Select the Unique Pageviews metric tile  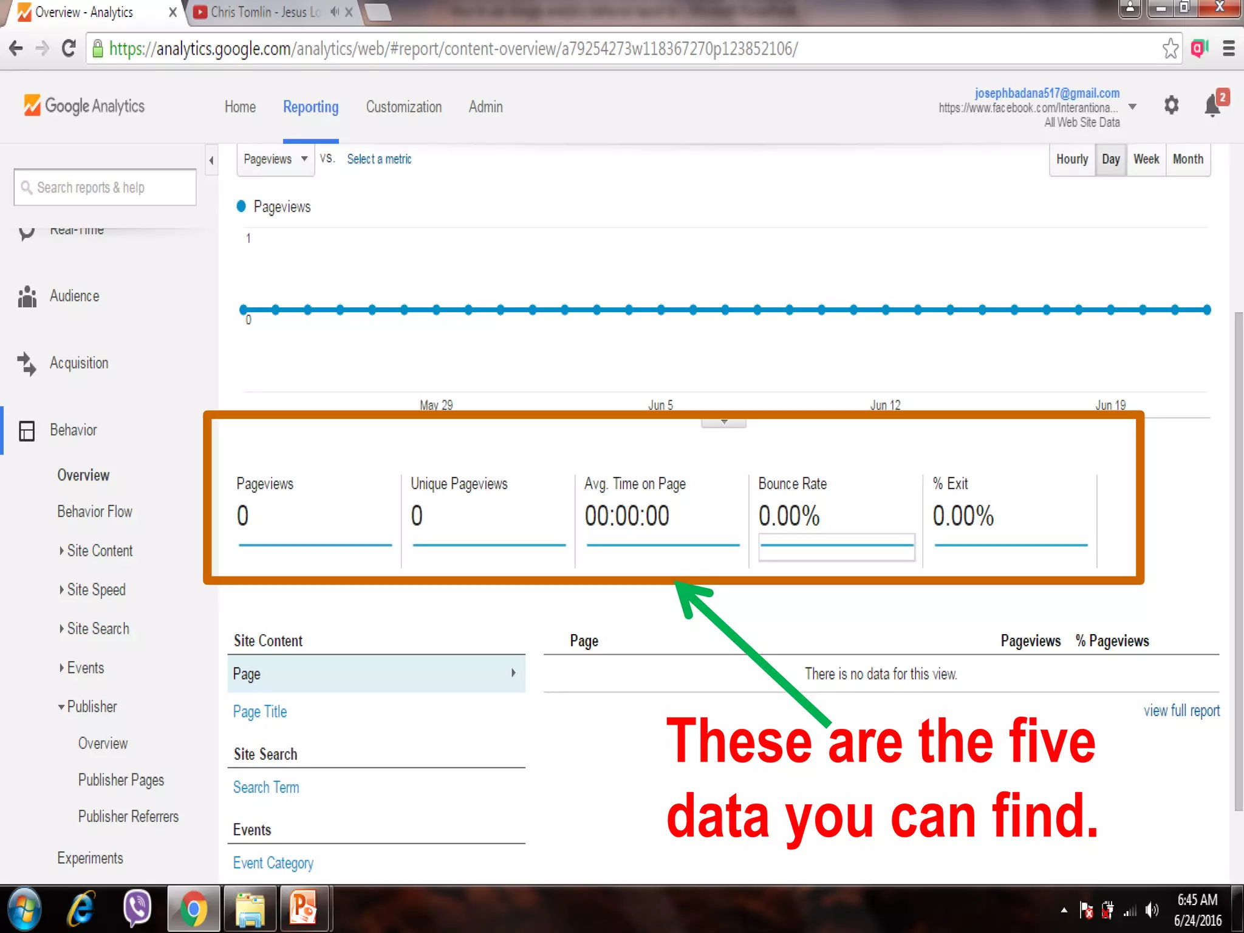(x=488, y=521)
